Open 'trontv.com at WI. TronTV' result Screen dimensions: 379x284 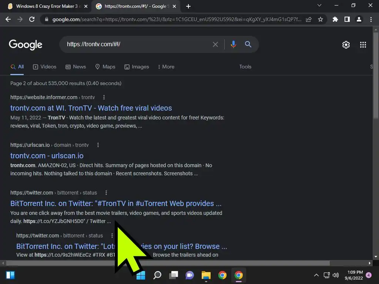coord(91,108)
